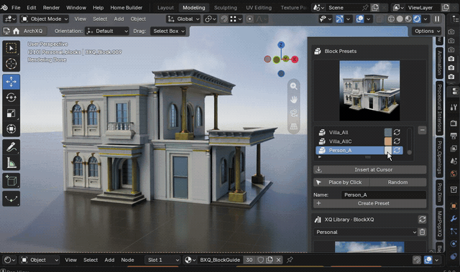Toggle proportional editing in header

tap(249, 19)
